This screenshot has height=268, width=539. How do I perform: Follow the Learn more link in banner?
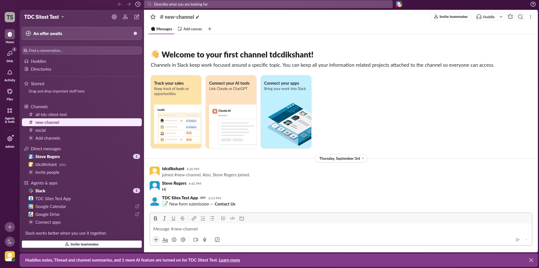229,260
